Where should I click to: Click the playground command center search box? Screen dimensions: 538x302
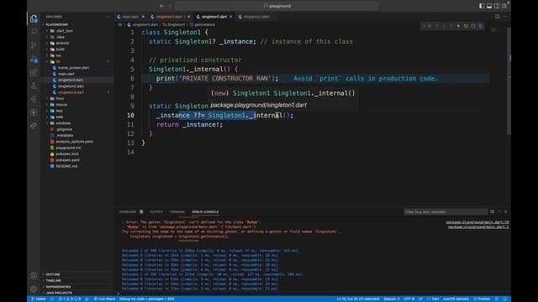277,6
